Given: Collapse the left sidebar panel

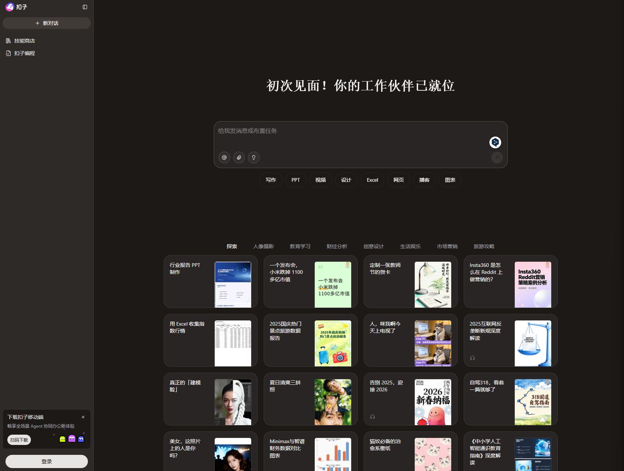Looking at the screenshot, I should (x=85, y=7).
